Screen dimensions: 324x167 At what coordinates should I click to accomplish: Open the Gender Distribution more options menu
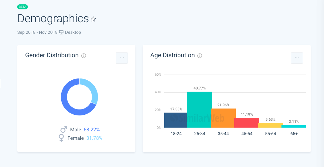122,58
